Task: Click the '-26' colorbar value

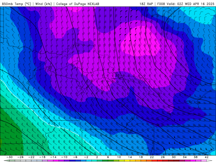Action: pyautogui.click(x=21, y=157)
